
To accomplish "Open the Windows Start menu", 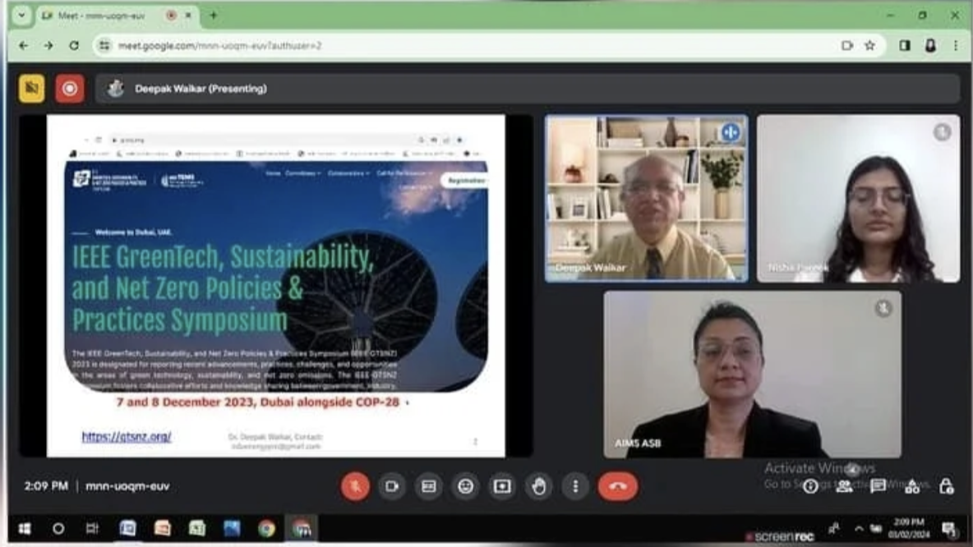I will point(25,528).
